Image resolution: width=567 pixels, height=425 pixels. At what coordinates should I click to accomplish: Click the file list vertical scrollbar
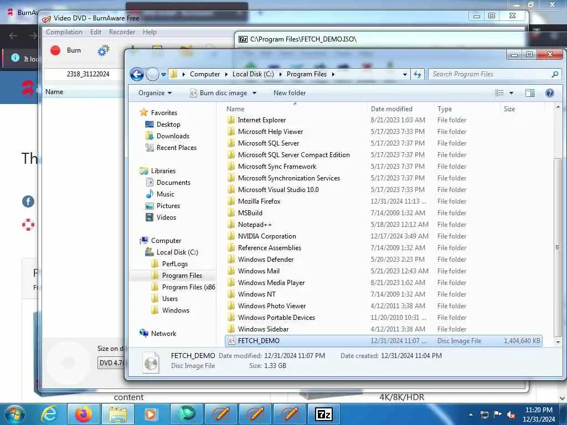(x=558, y=247)
